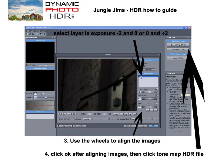This screenshot has height=162, width=216.
Task: Close the Align Files dialog
Action: click(x=159, y=55)
